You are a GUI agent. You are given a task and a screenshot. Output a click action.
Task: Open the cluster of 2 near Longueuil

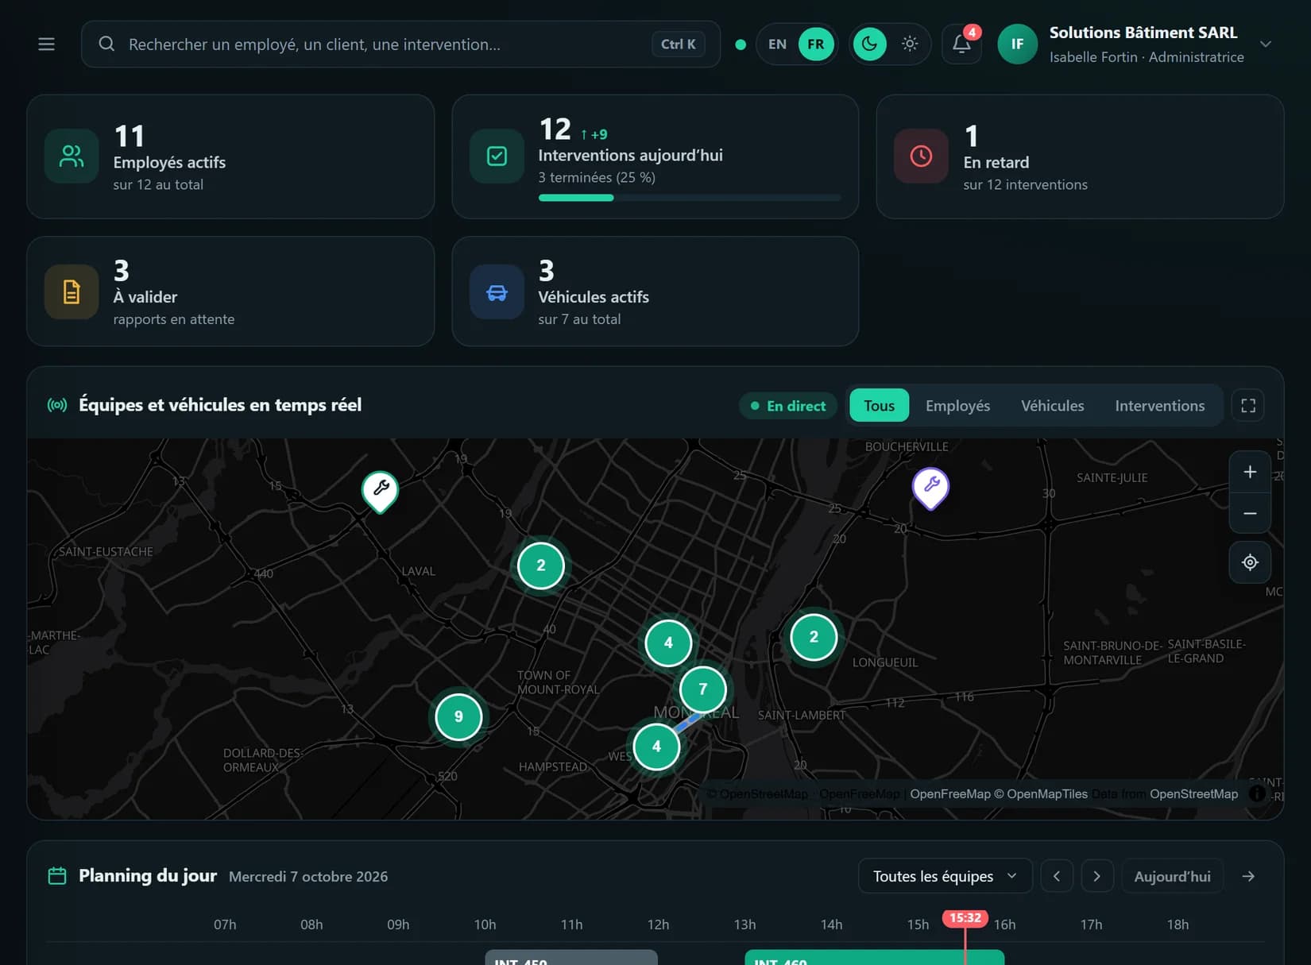point(814,637)
